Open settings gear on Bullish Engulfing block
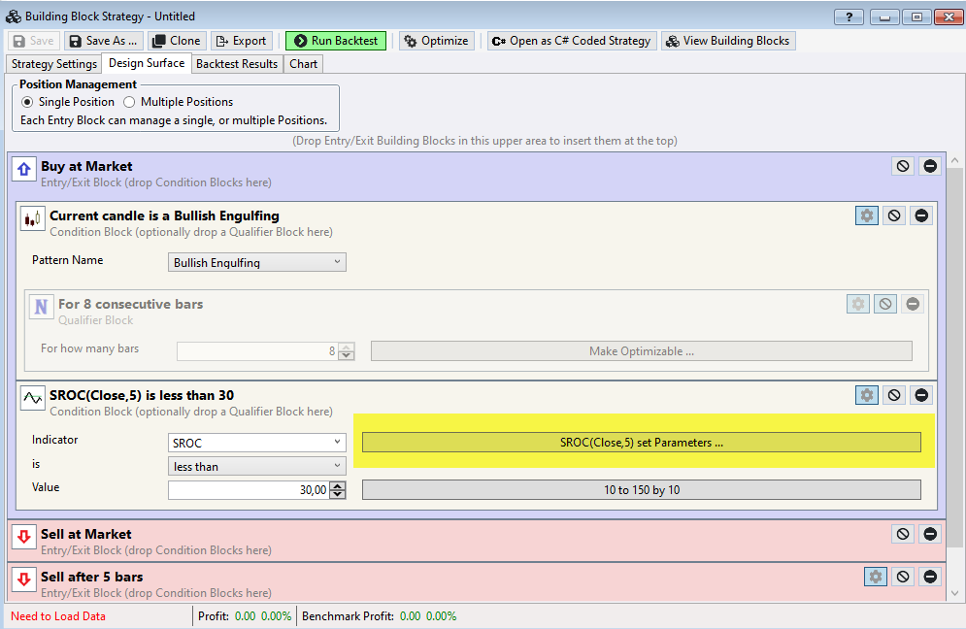The width and height of the screenshot is (966, 629). [x=866, y=215]
